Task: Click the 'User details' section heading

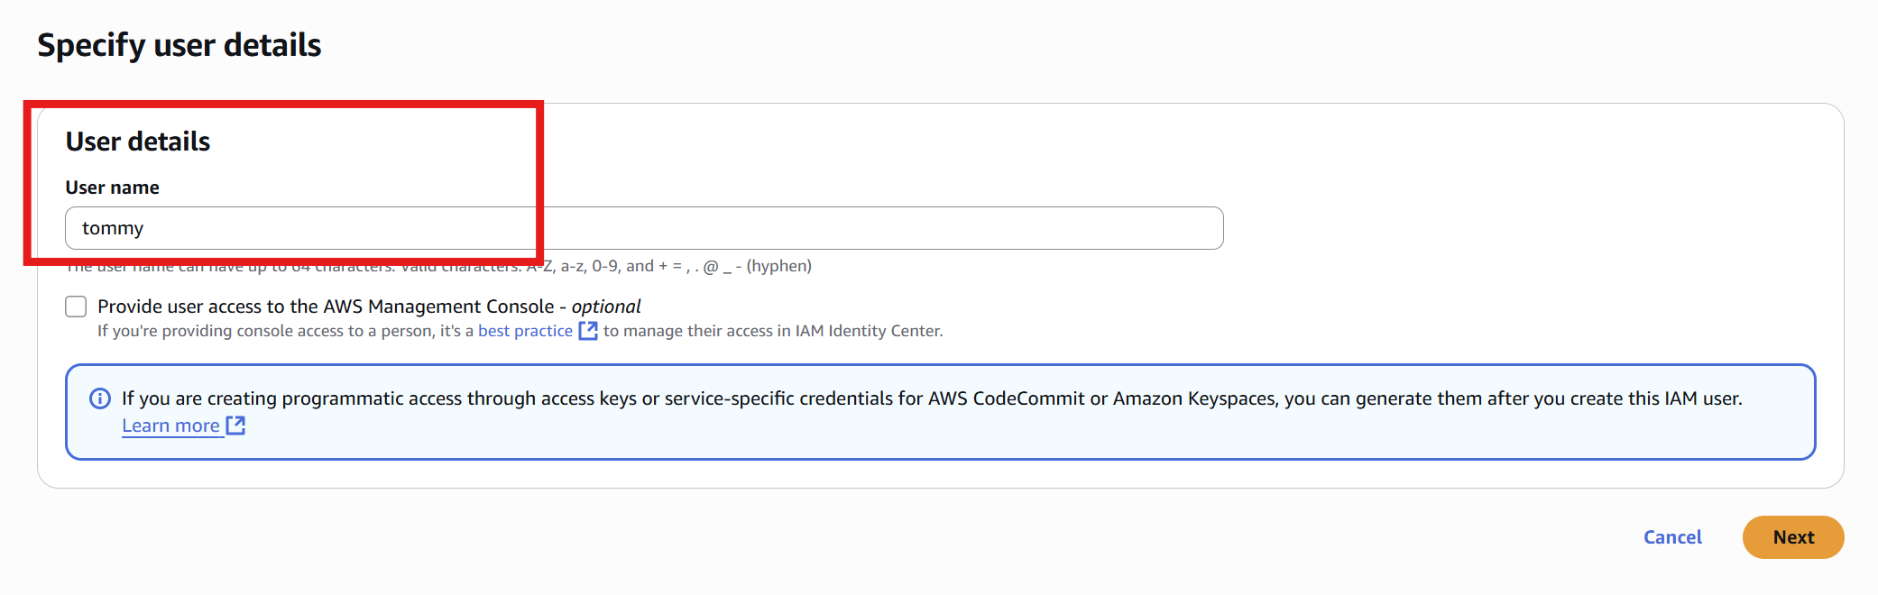Action: [x=138, y=142]
